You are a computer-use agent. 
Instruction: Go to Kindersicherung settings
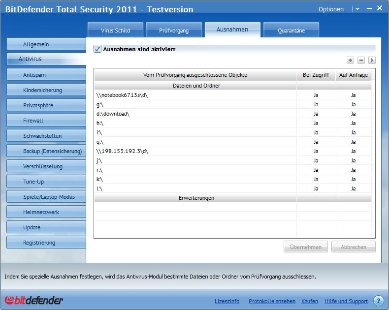click(x=46, y=90)
